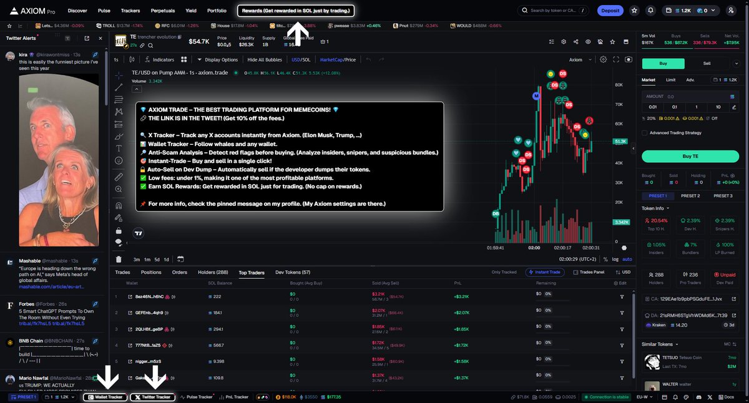Screen dimensions: 749x403
Task: Open the emoji sticker tool
Action: pyautogui.click(x=119, y=160)
